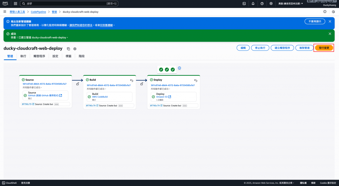Click the transition lock between Source and Build
339x186 pixels.
point(77,84)
